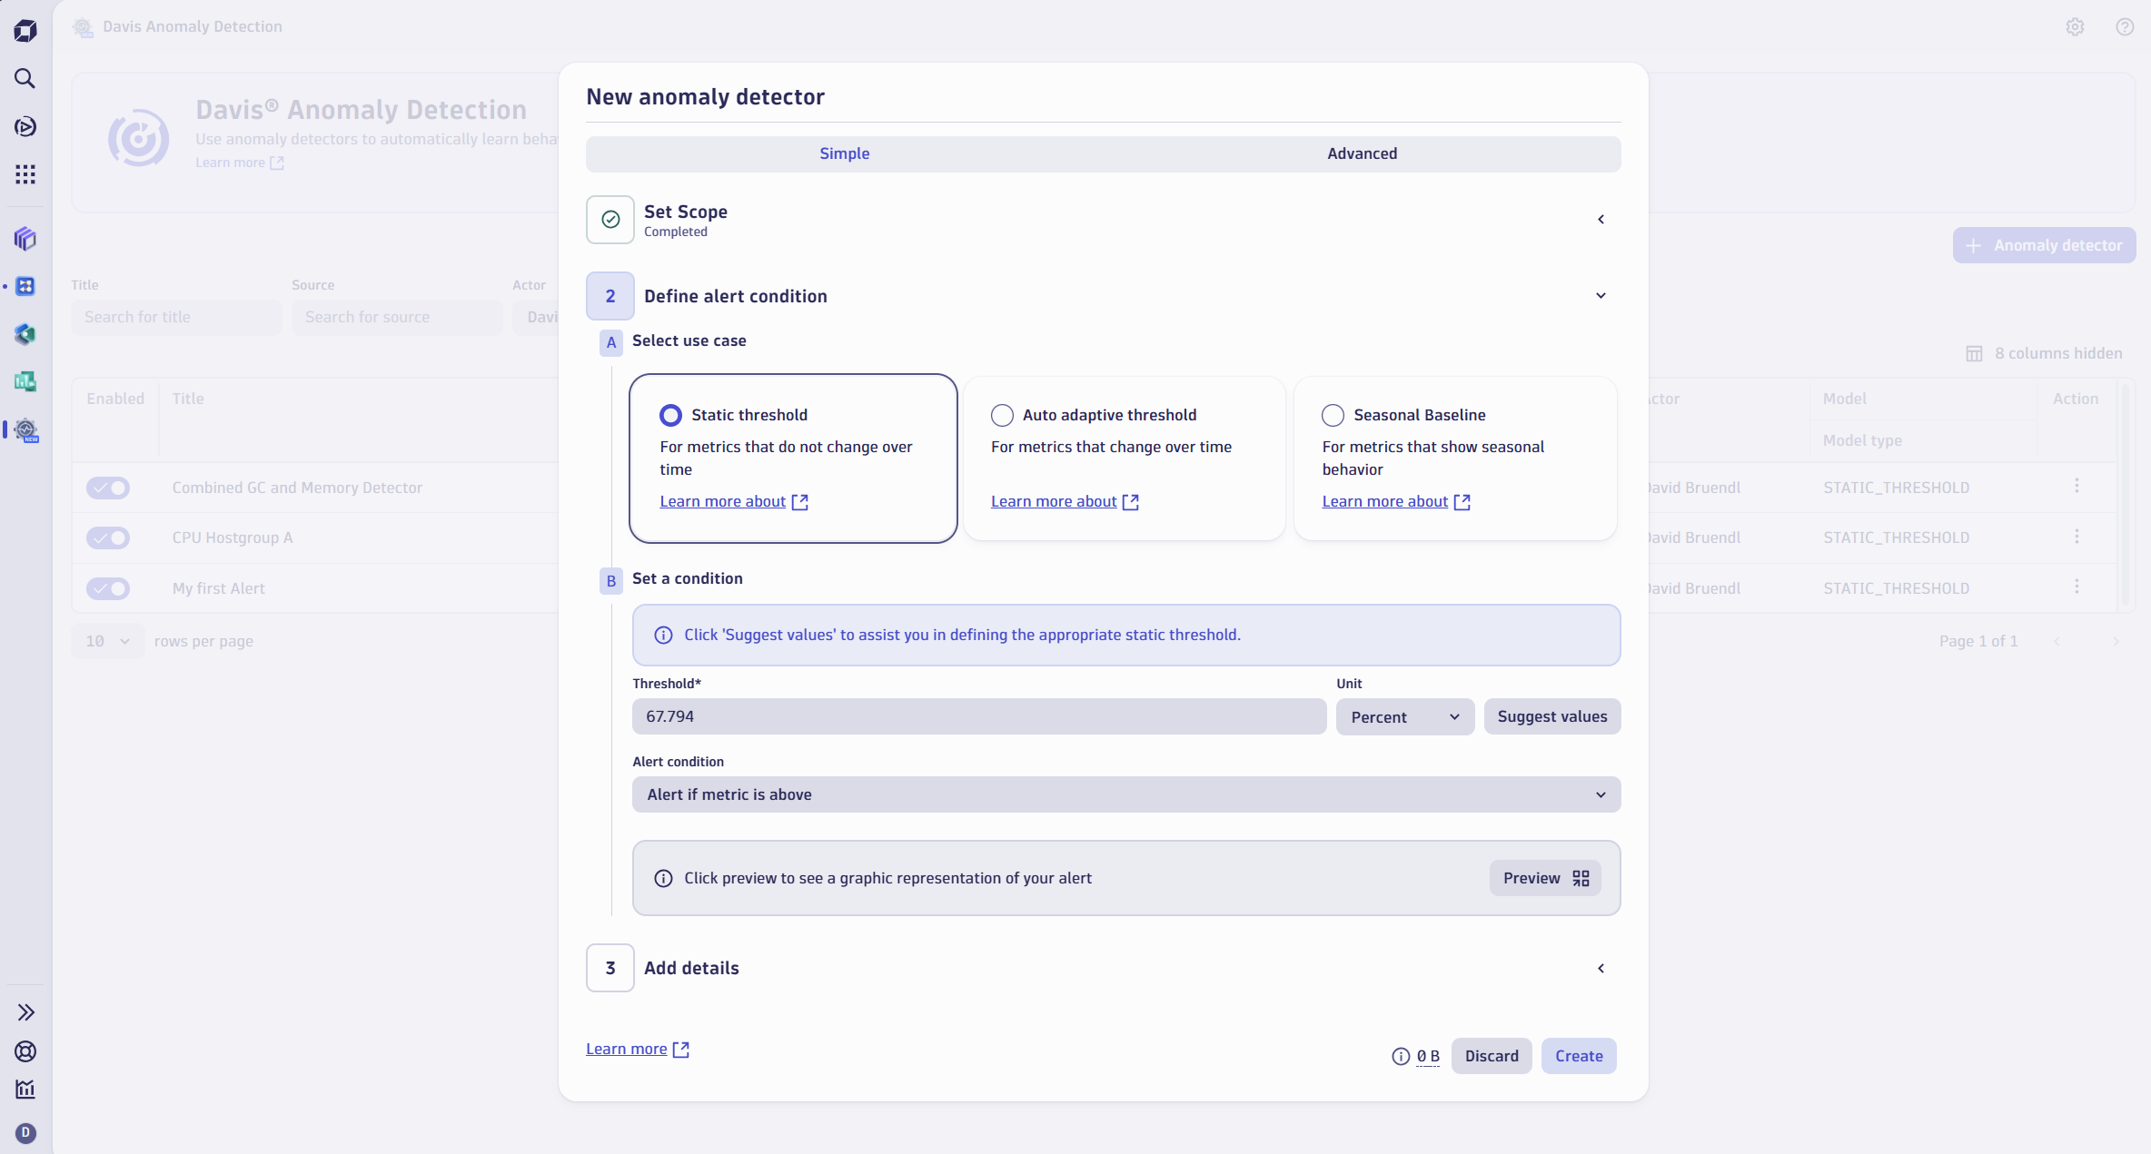Open rows per page dropdown
2151x1154 pixels.
point(108,642)
